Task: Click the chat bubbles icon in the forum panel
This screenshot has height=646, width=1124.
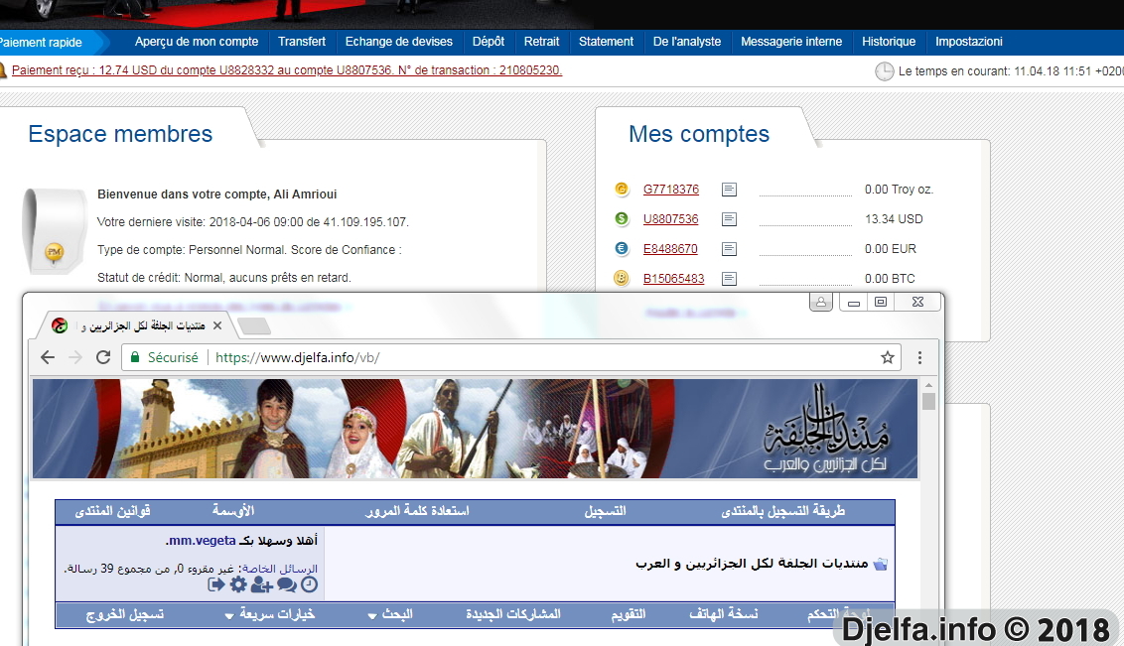Action: 287,585
